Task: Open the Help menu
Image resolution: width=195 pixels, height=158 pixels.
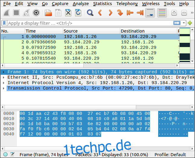Action: (x=184, y=4)
